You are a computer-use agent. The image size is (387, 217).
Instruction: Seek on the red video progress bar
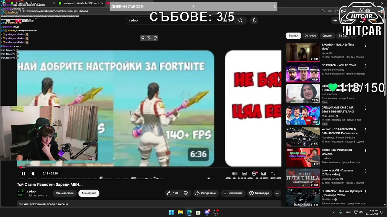[149, 167]
